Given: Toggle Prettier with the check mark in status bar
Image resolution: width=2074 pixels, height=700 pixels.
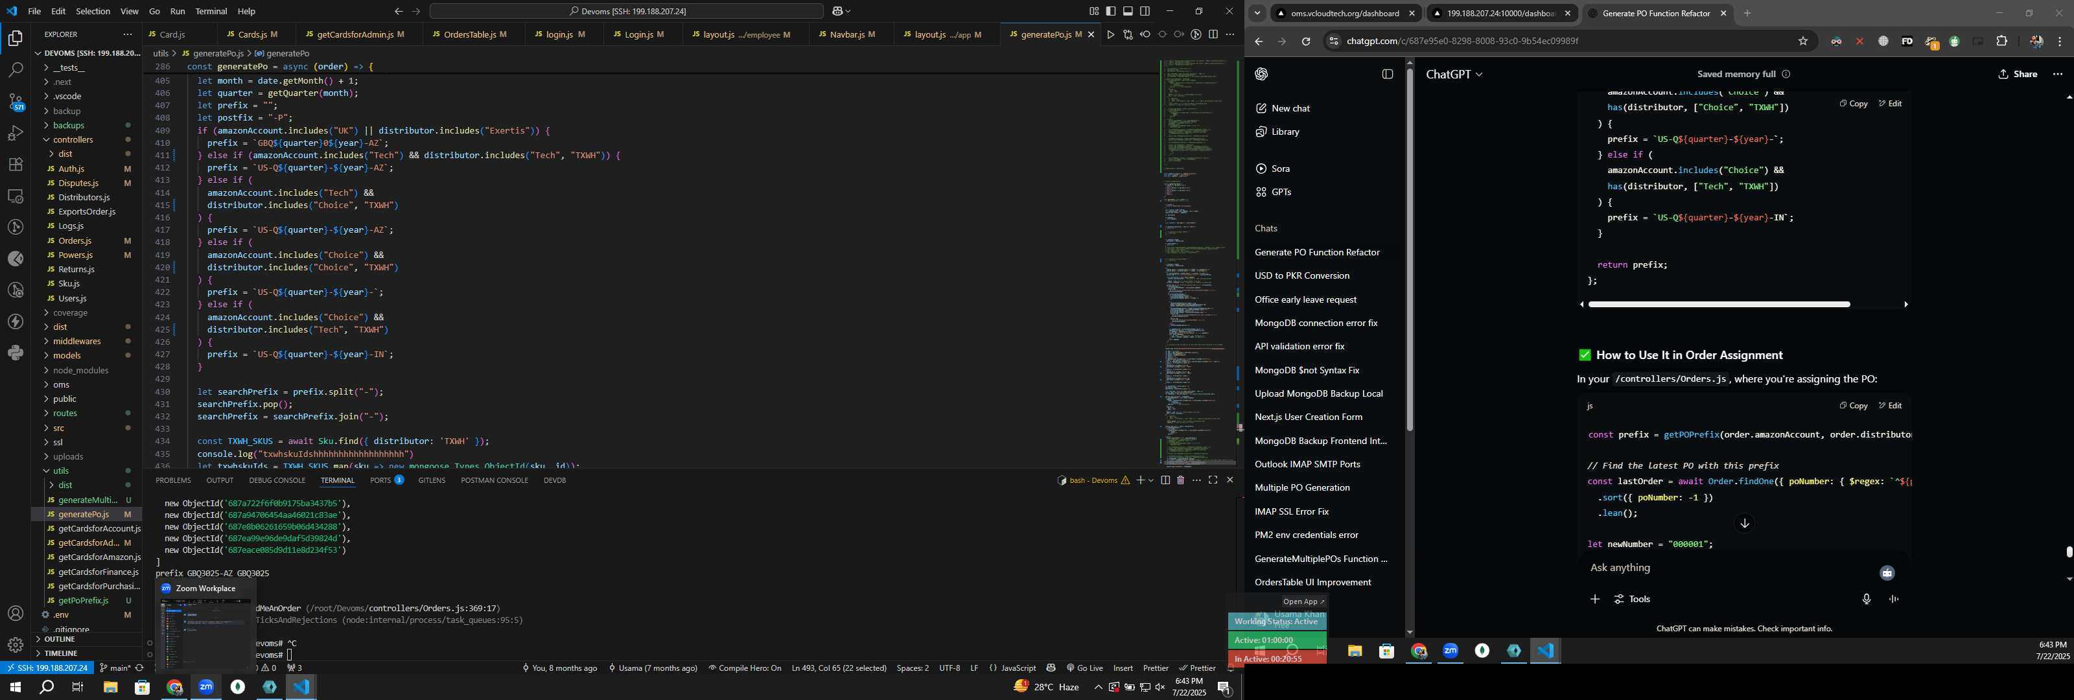Looking at the screenshot, I should point(1197,668).
